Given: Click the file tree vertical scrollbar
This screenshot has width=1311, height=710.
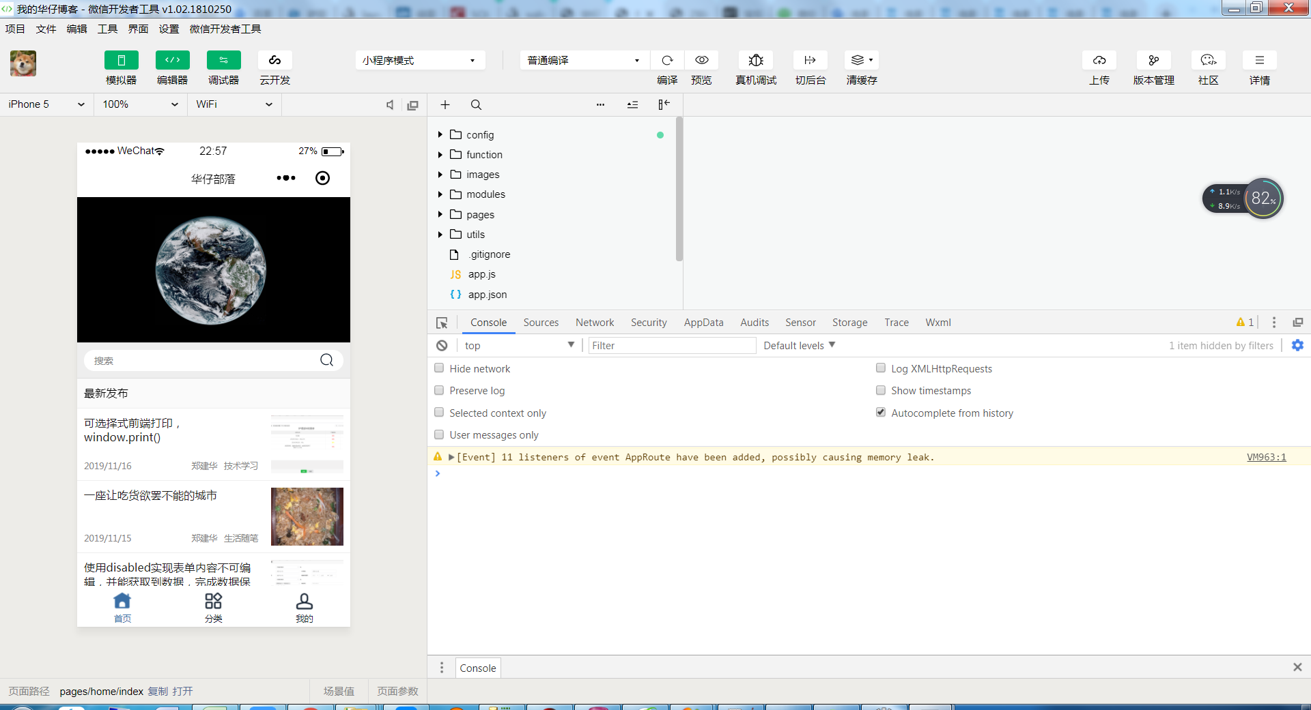Looking at the screenshot, I should tap(679, 190).
